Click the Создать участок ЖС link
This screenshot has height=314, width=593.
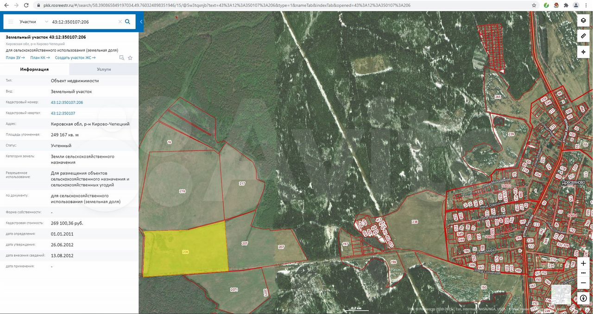(x=75, y=58)
